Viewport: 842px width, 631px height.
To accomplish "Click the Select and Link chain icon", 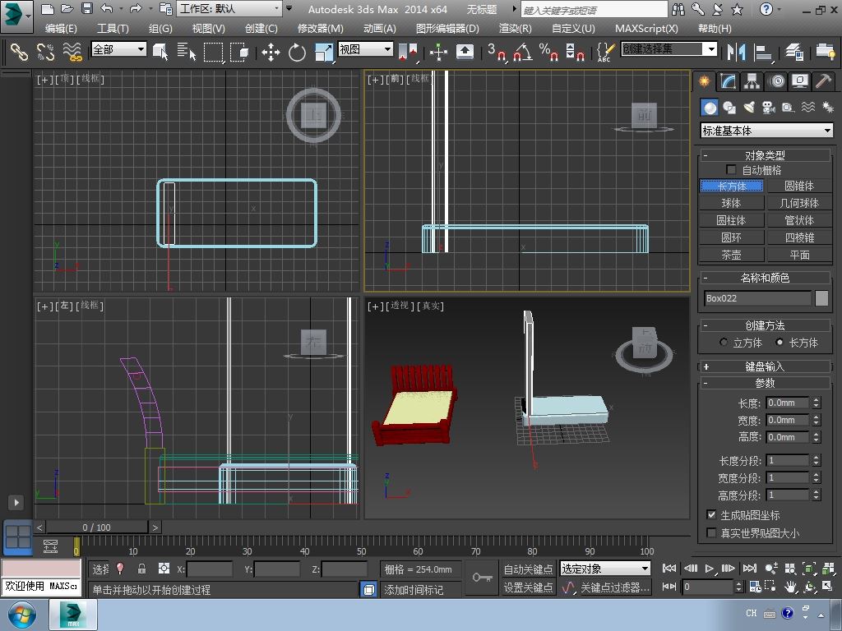I will pos(18,53).
